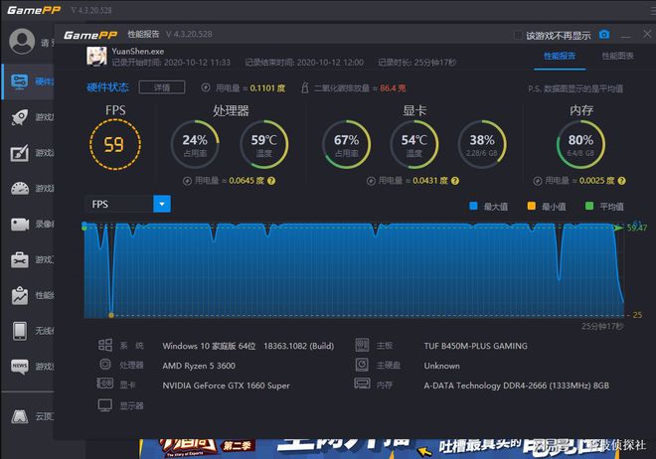Close the performance report window
This screenshot has height=459, width=656.
pos(647,35)
